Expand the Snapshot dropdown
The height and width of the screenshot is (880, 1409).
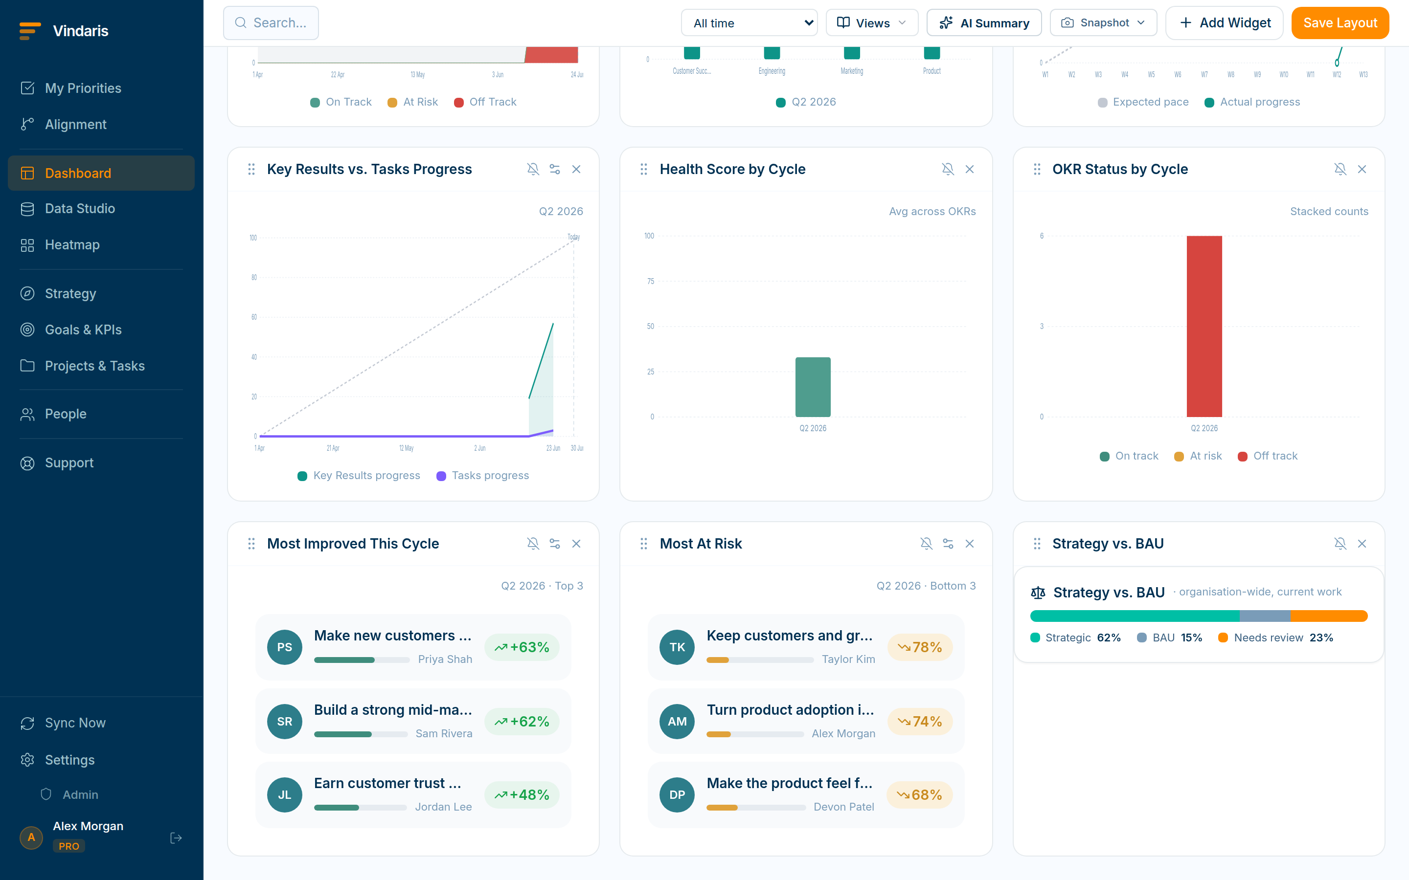(1103, 22)
